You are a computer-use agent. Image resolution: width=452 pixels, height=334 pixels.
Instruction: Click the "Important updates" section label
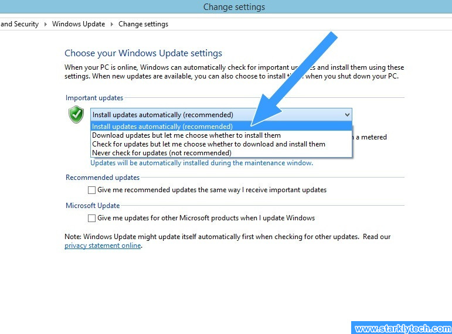[x=94, y=98]
